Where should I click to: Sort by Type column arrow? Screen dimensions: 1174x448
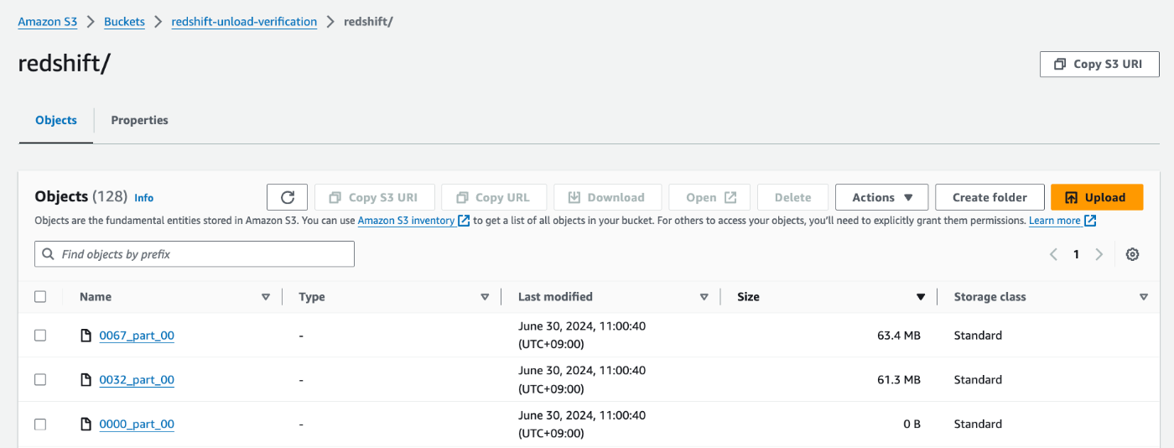click(x=485, y=297)
